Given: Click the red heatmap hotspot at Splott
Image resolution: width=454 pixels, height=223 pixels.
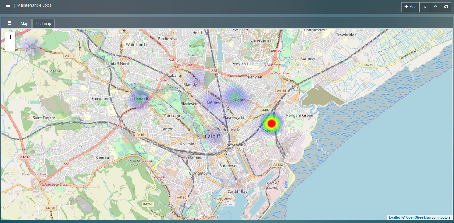Looking at the screenshot, I should (x=272, y=123).
